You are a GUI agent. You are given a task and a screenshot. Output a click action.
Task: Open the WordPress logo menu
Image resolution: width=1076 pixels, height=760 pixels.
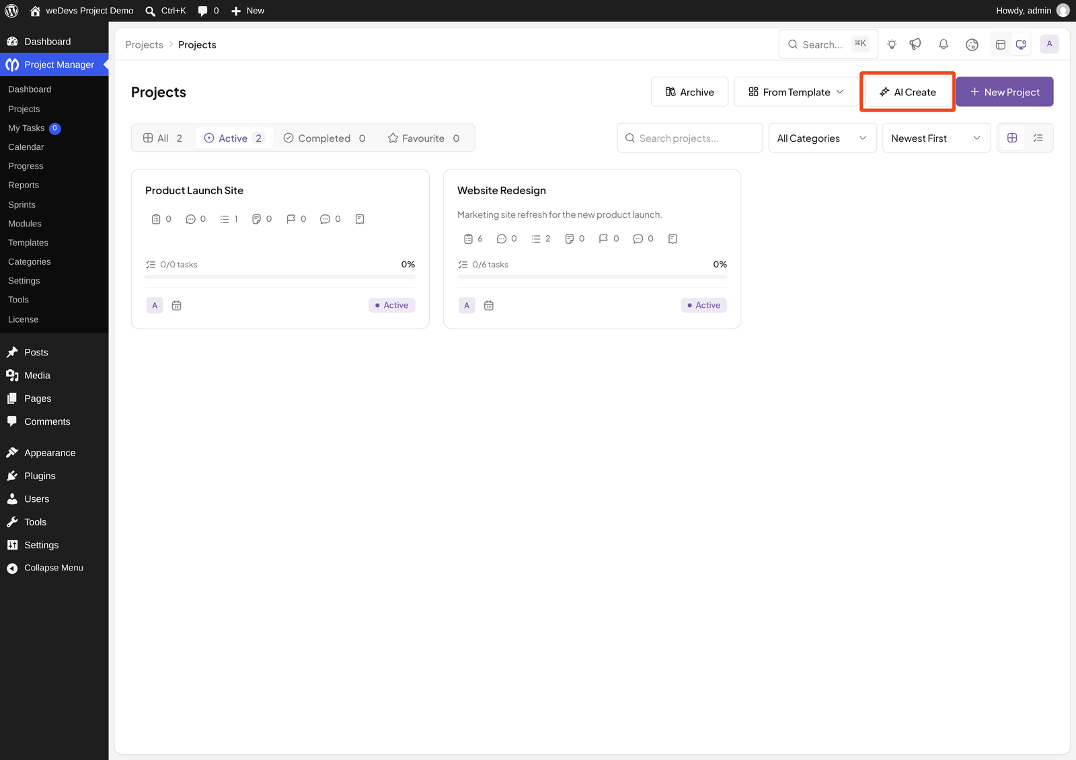[11, 11]
